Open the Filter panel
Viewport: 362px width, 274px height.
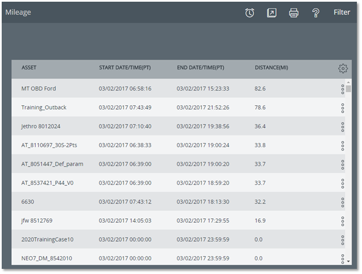[x=342, y=13]
